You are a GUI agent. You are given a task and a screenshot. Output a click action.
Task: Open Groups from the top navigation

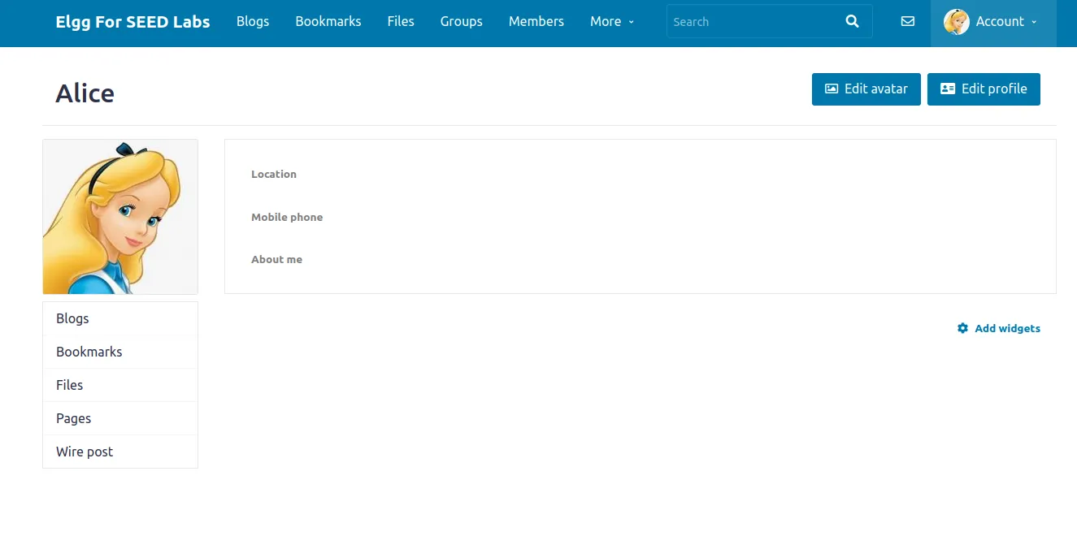(x=461, y=22)
